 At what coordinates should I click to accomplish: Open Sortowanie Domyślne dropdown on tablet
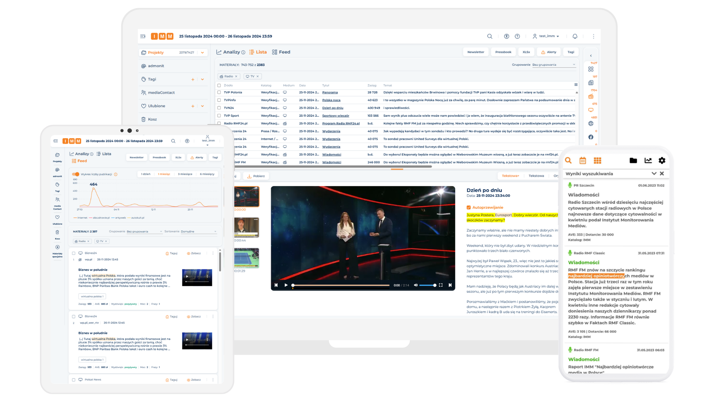tap(199, 232)
